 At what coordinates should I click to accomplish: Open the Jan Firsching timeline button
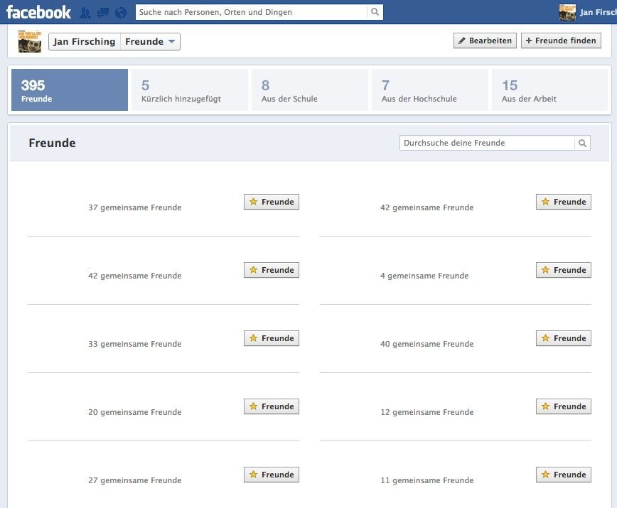84,42
